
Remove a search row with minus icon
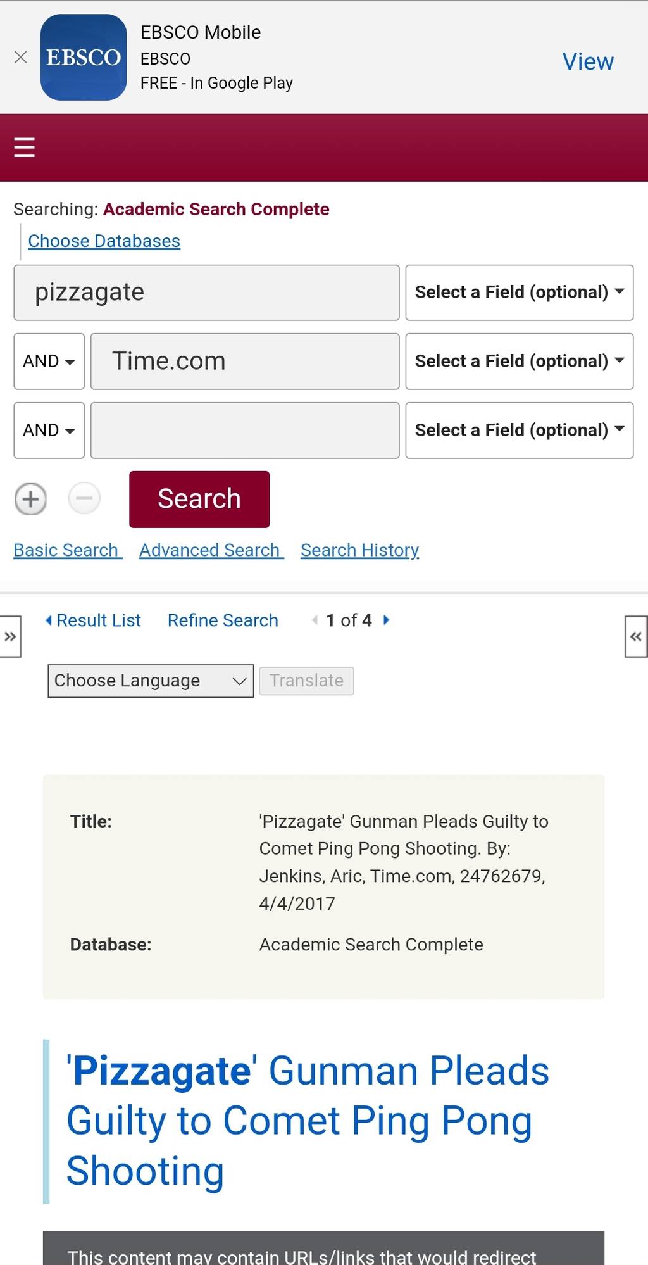pyautogui.click(x=84, y=498)
